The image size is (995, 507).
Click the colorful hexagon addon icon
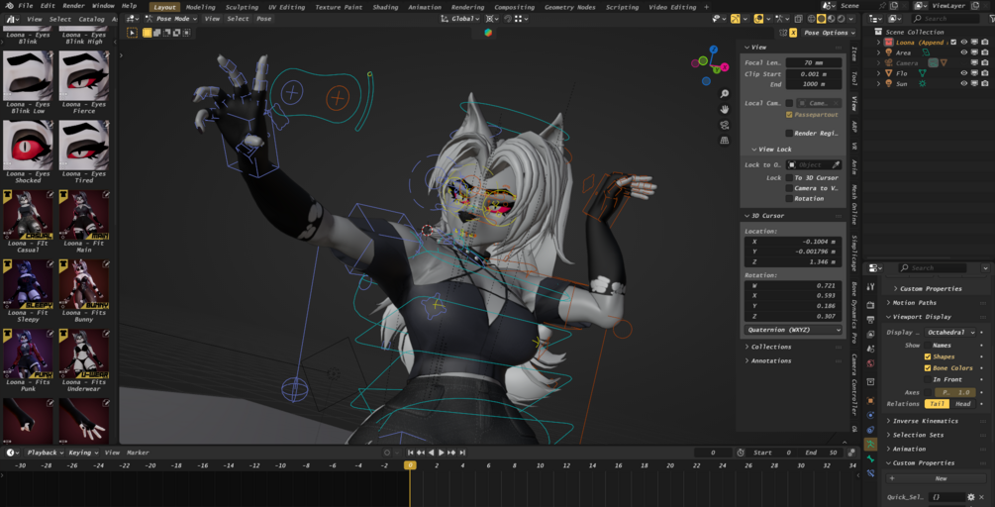pos(488,33)
